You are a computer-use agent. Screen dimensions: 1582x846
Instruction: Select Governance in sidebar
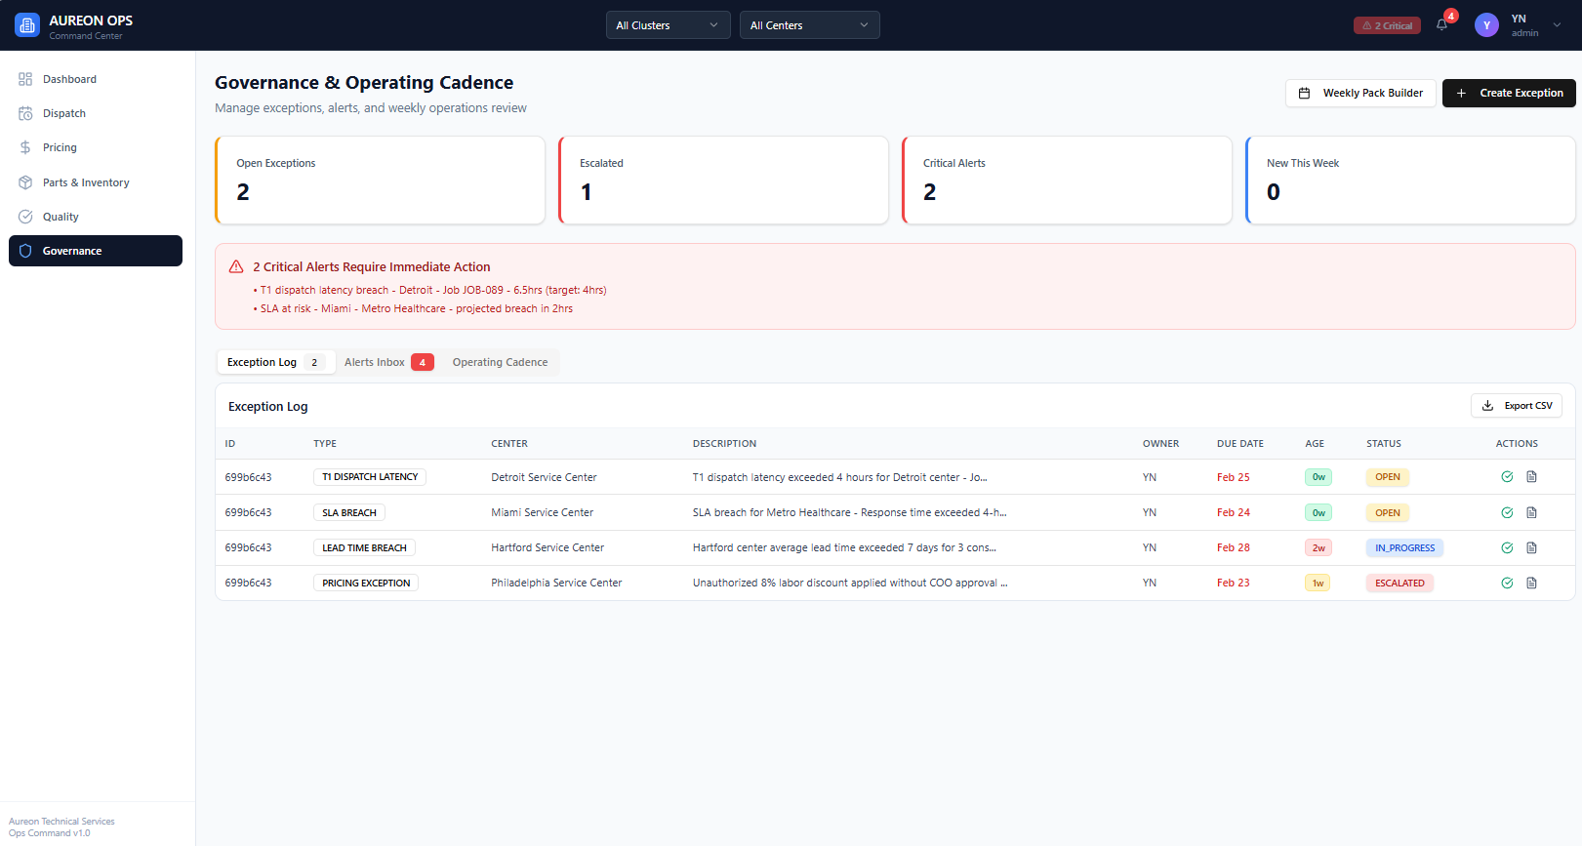tap(96, 251)
